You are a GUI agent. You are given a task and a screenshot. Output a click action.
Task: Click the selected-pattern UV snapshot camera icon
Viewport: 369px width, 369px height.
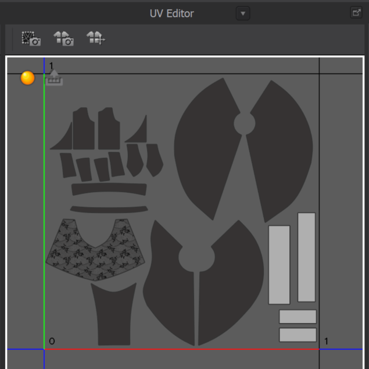pyautogui.click(x=31, y=38)
